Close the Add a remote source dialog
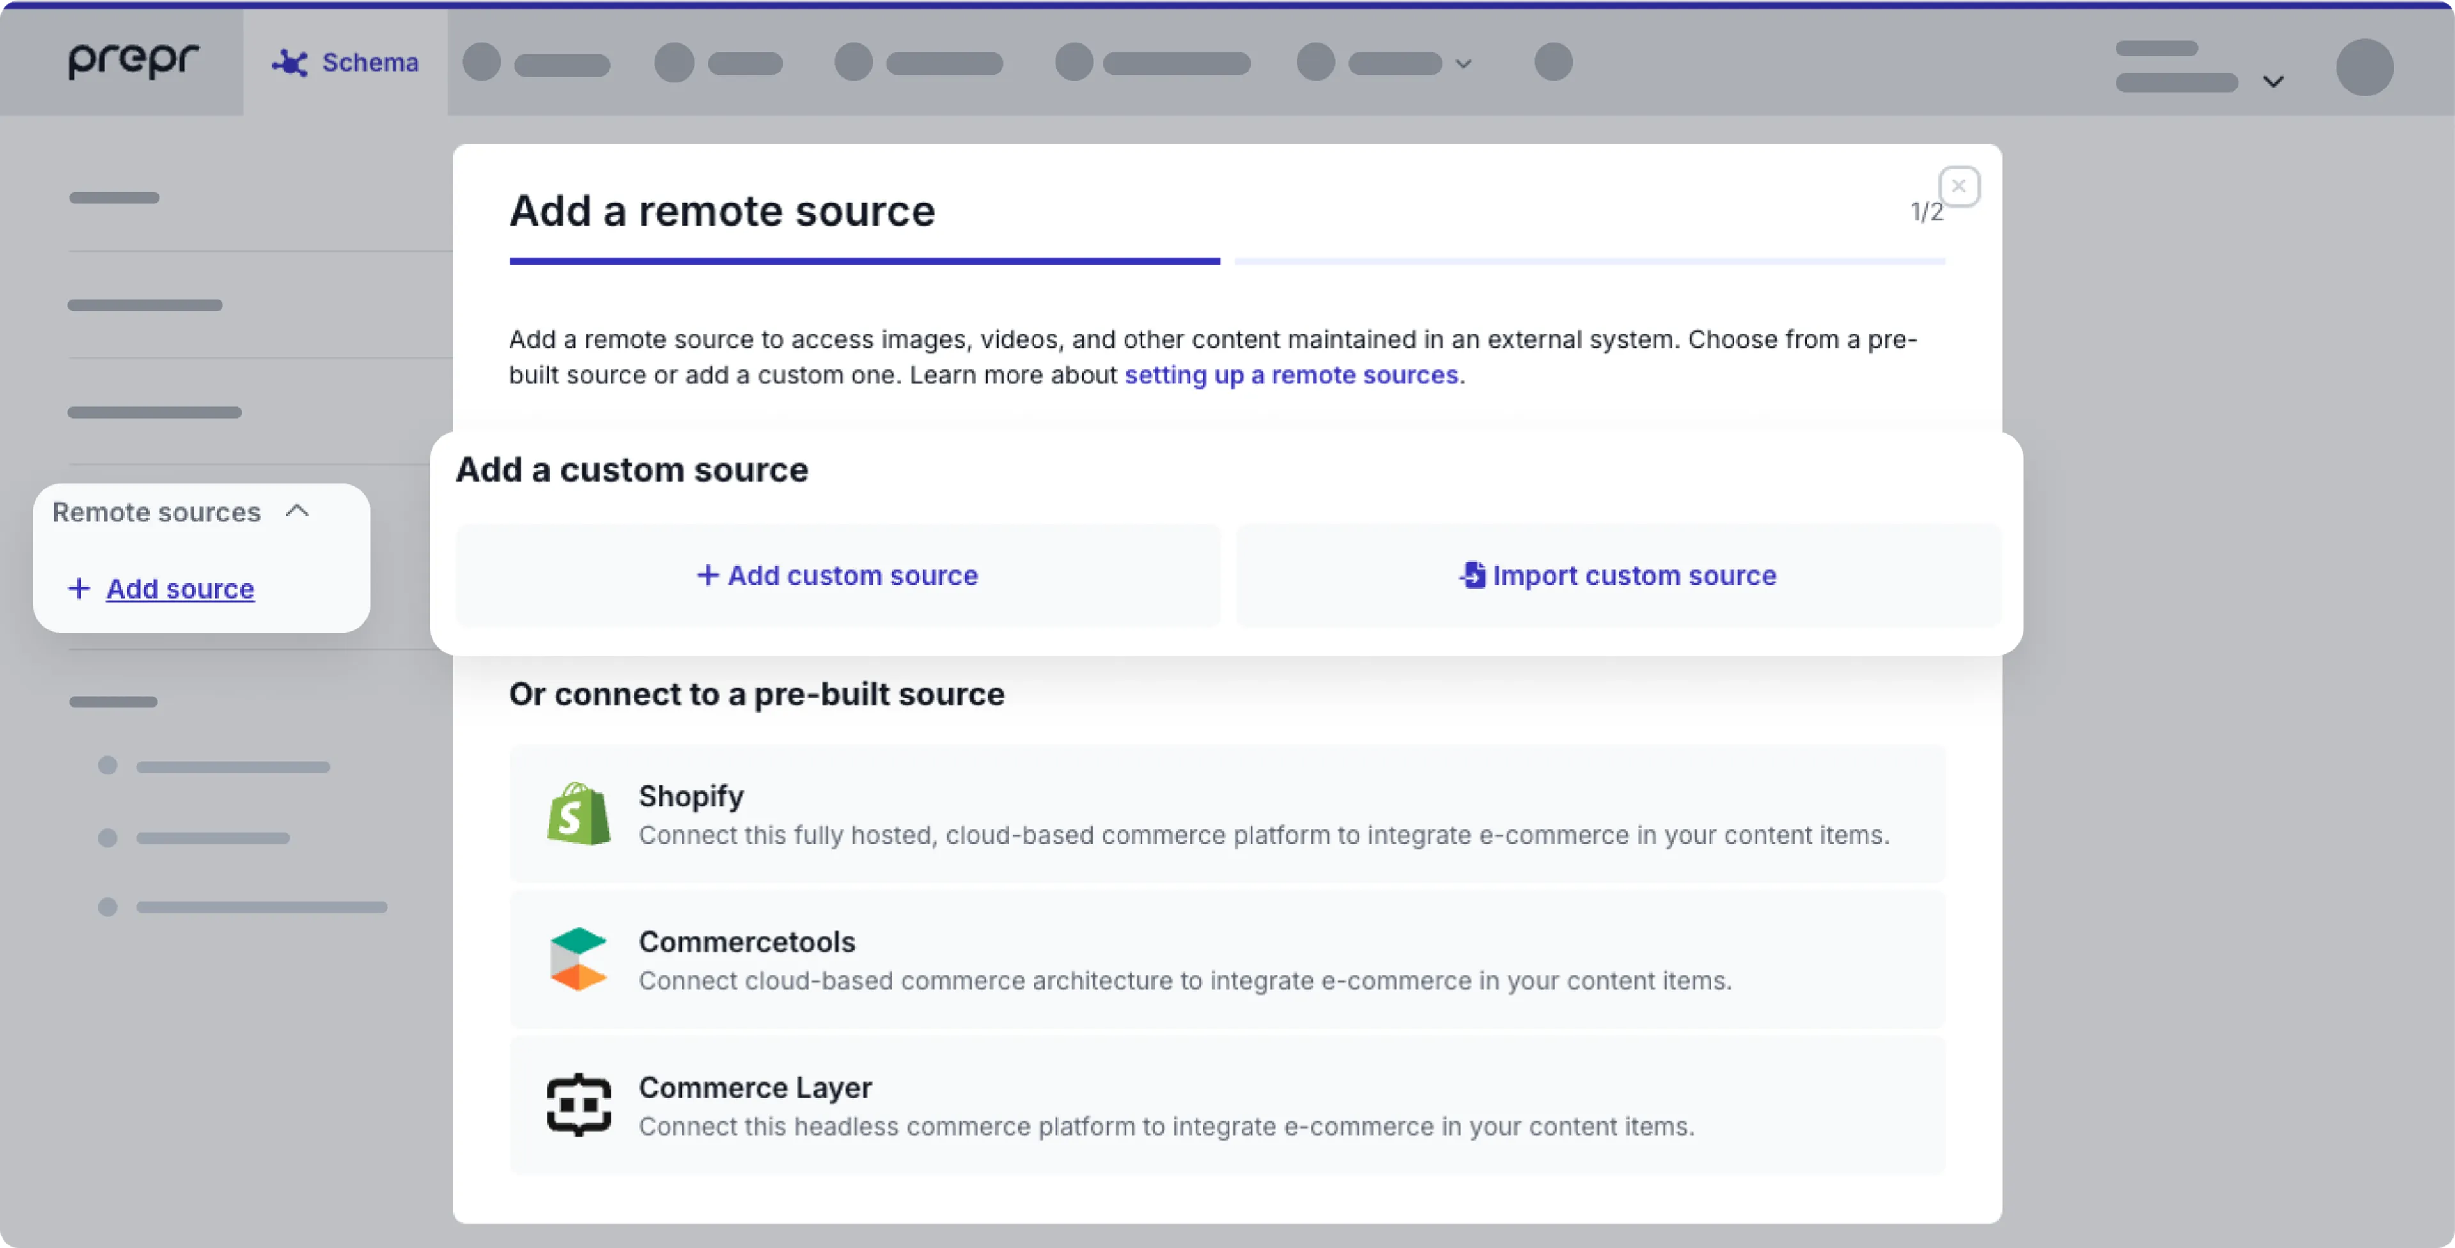 coord(1960,185)
